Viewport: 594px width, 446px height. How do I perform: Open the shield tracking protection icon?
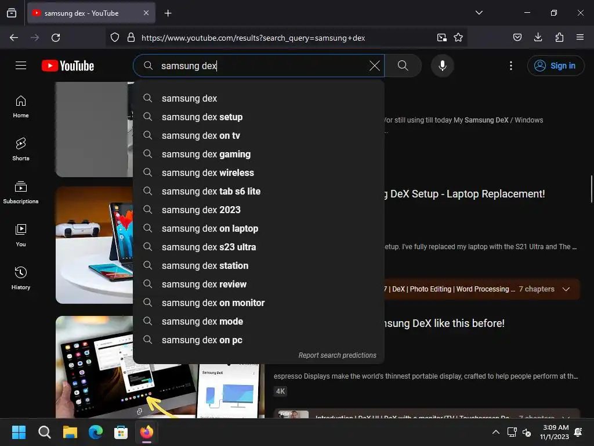pos(115,38)
